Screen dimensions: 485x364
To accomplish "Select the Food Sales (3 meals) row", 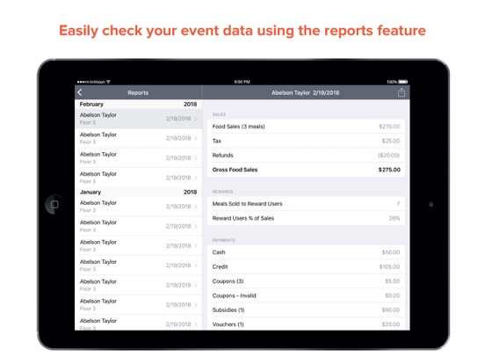I will (x=306, y=127).
